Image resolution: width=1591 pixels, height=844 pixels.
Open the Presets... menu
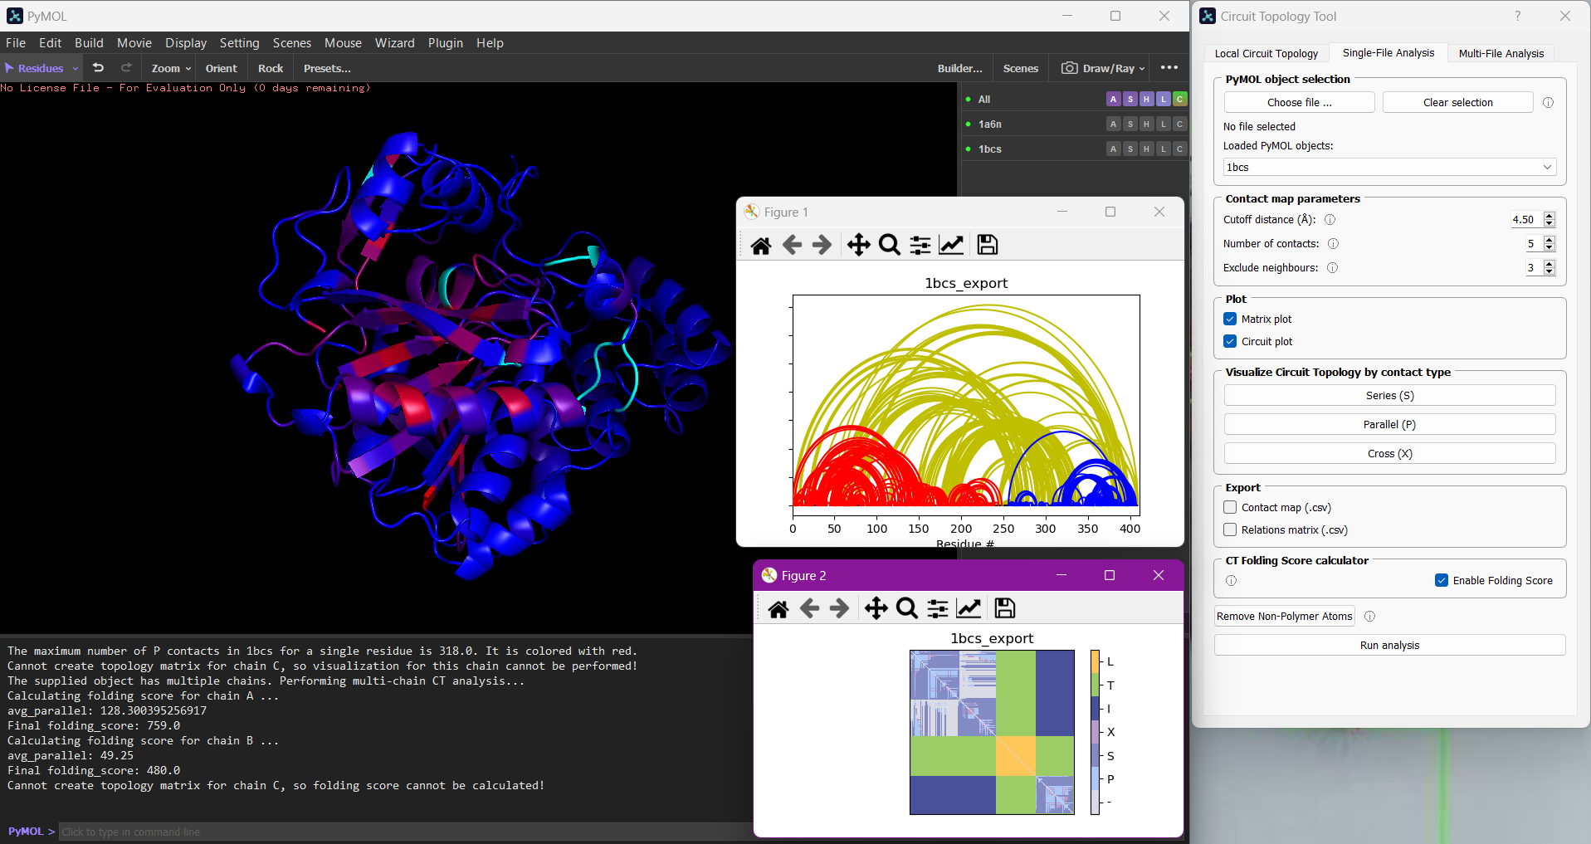point(327,68)
